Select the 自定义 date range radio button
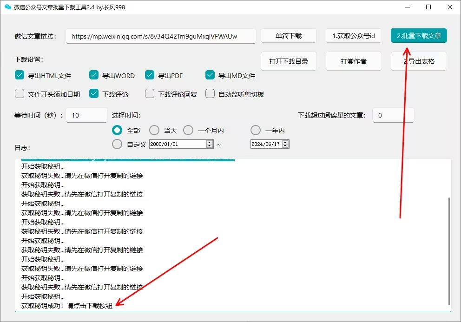Image resolution: width=461 pixels, height=322 pixels. coord(118,144)
